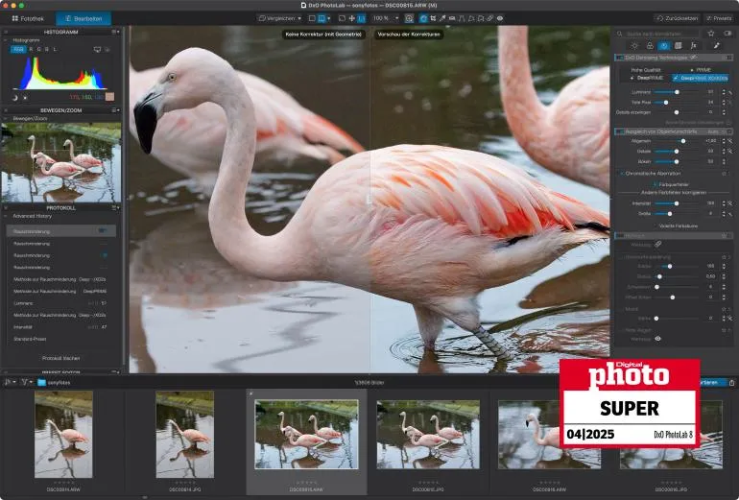Viewport: 739px width, 500px height.
Task: Select the crop tool in the top toolbar
Action: pos(433,18)
